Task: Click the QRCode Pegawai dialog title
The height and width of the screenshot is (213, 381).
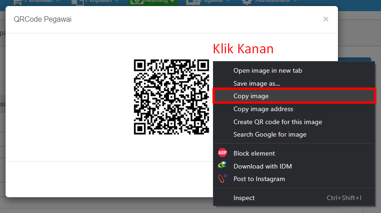Action: click(x=43, y=19)
